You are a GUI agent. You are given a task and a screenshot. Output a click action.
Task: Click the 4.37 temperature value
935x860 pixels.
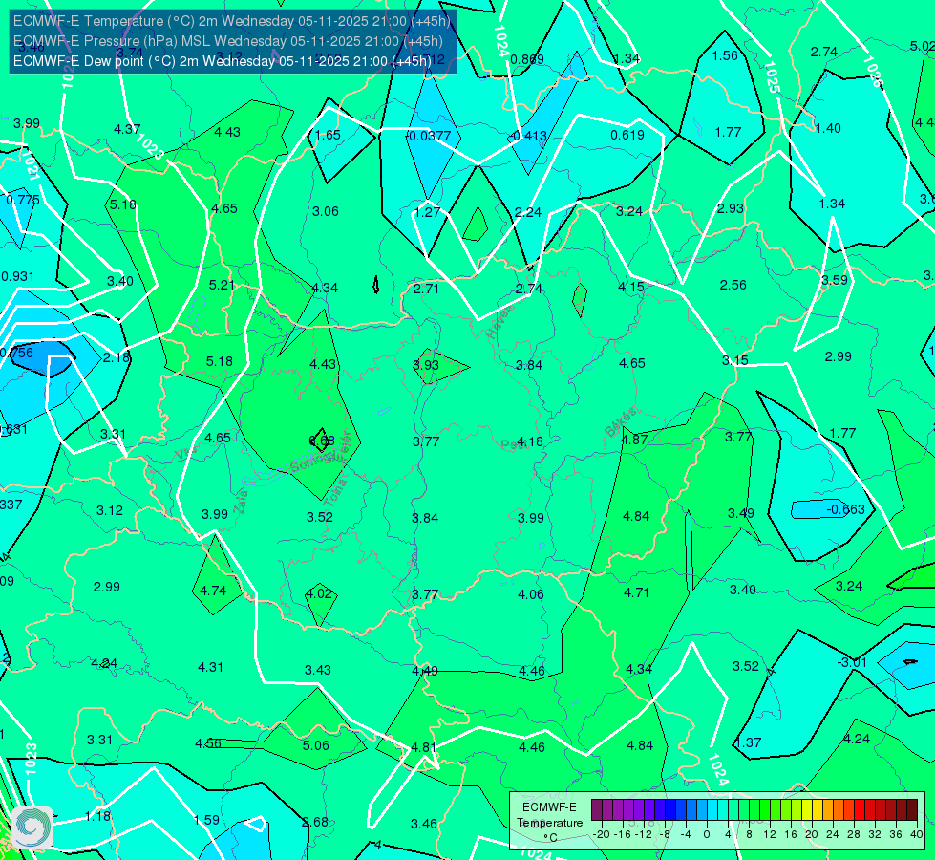click(x=127, y=129)
